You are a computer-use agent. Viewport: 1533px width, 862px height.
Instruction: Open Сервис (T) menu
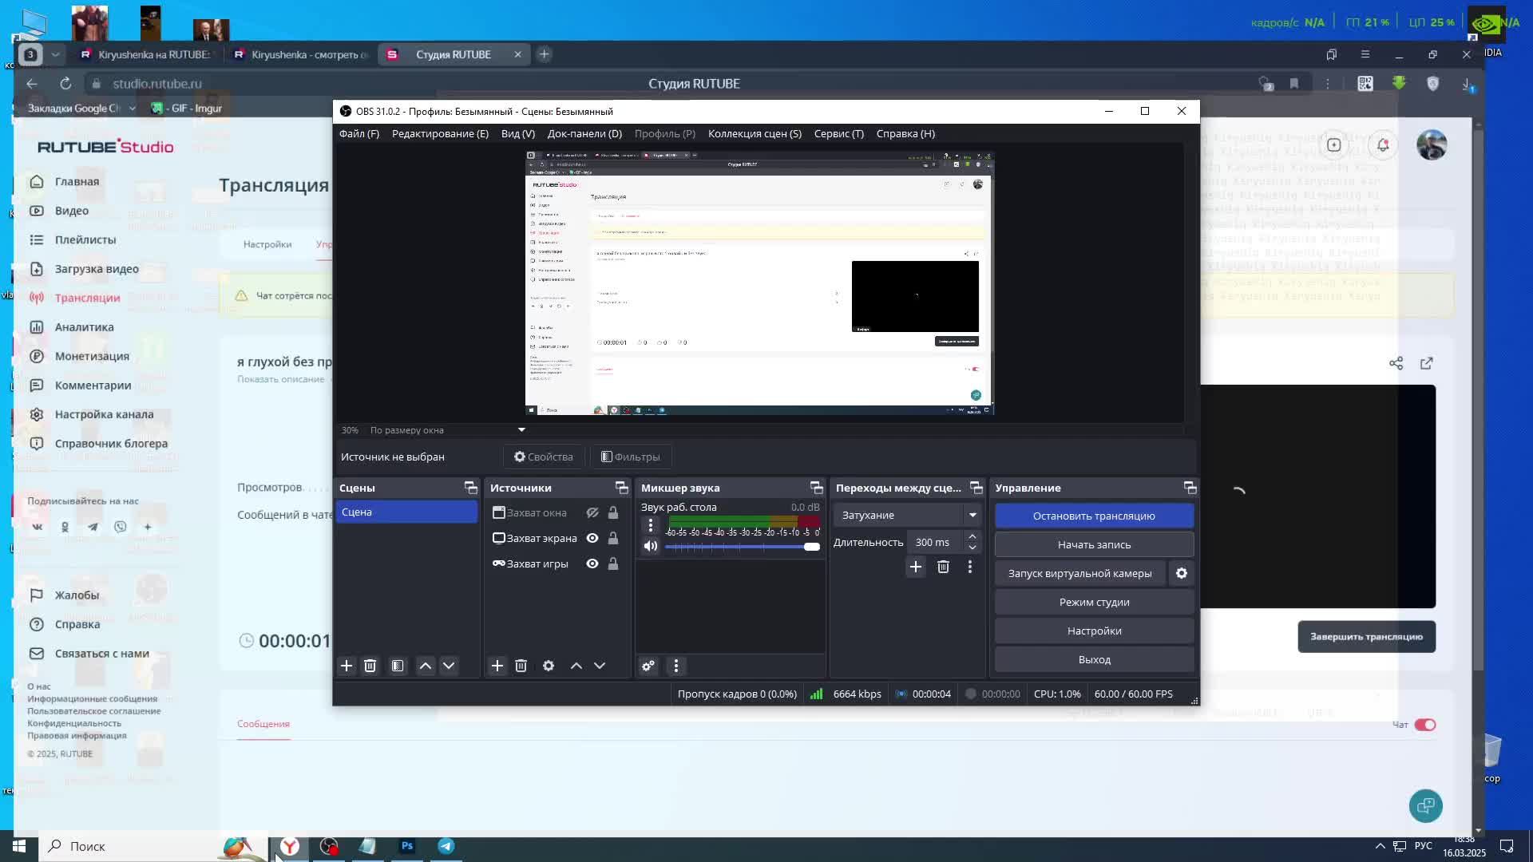839,133
